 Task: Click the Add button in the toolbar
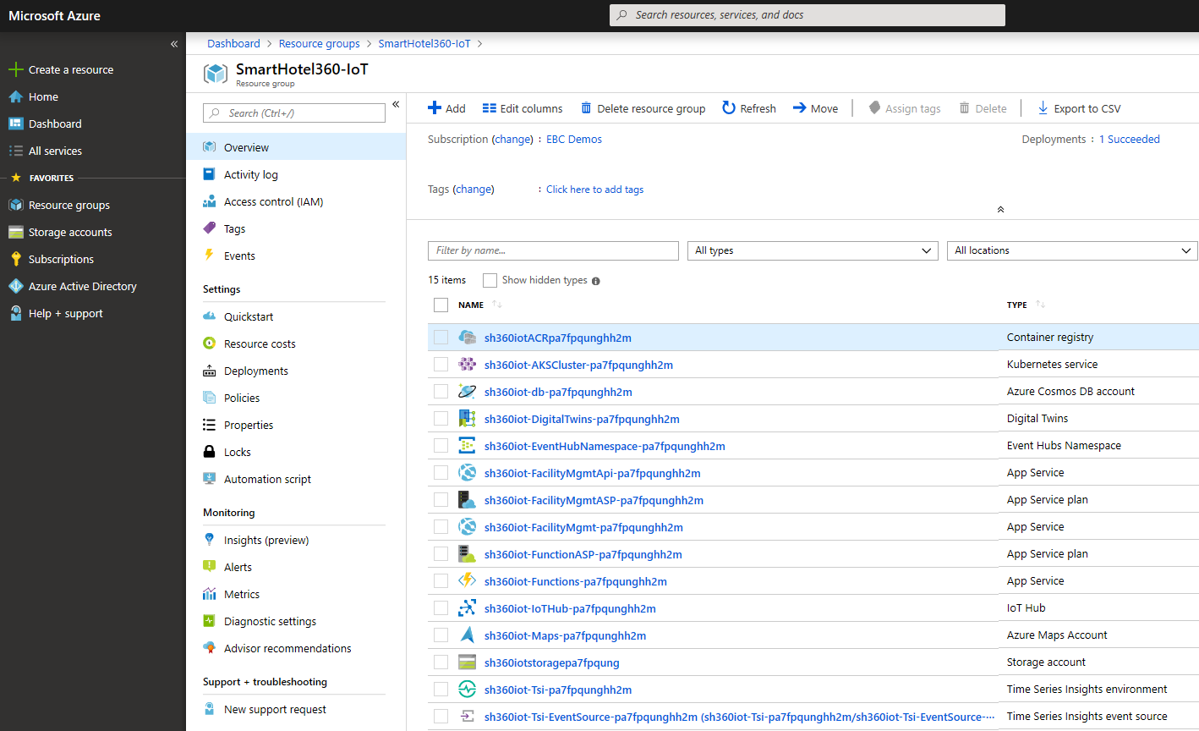click(446, 108)
